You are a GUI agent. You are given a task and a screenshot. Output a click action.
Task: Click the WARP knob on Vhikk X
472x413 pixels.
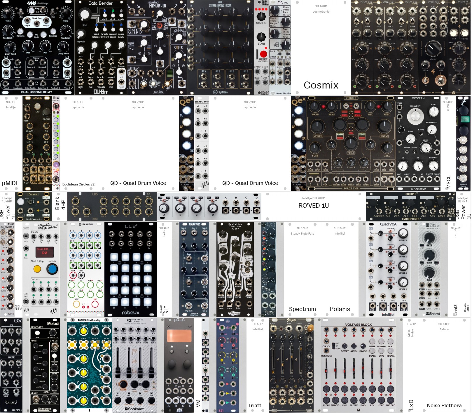pyautogui.click(x=315, y=107)
